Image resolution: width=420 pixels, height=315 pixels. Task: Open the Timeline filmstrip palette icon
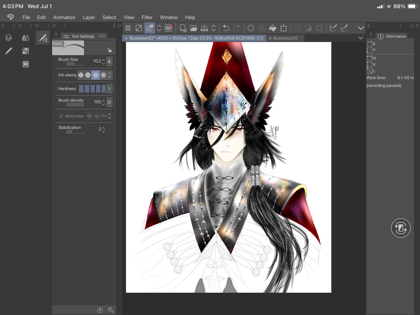pyautogui.click(x=26, y=64)
